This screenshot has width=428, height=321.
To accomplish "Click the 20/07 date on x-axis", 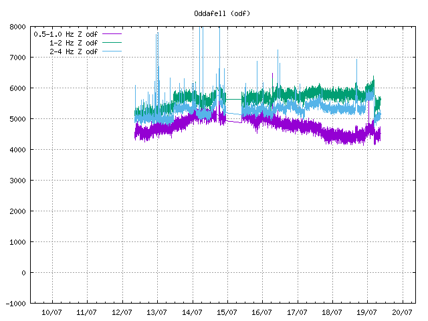I will click(x=401, y=312).
